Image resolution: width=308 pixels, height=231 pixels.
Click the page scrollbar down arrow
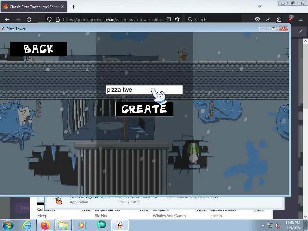(305, 217)
